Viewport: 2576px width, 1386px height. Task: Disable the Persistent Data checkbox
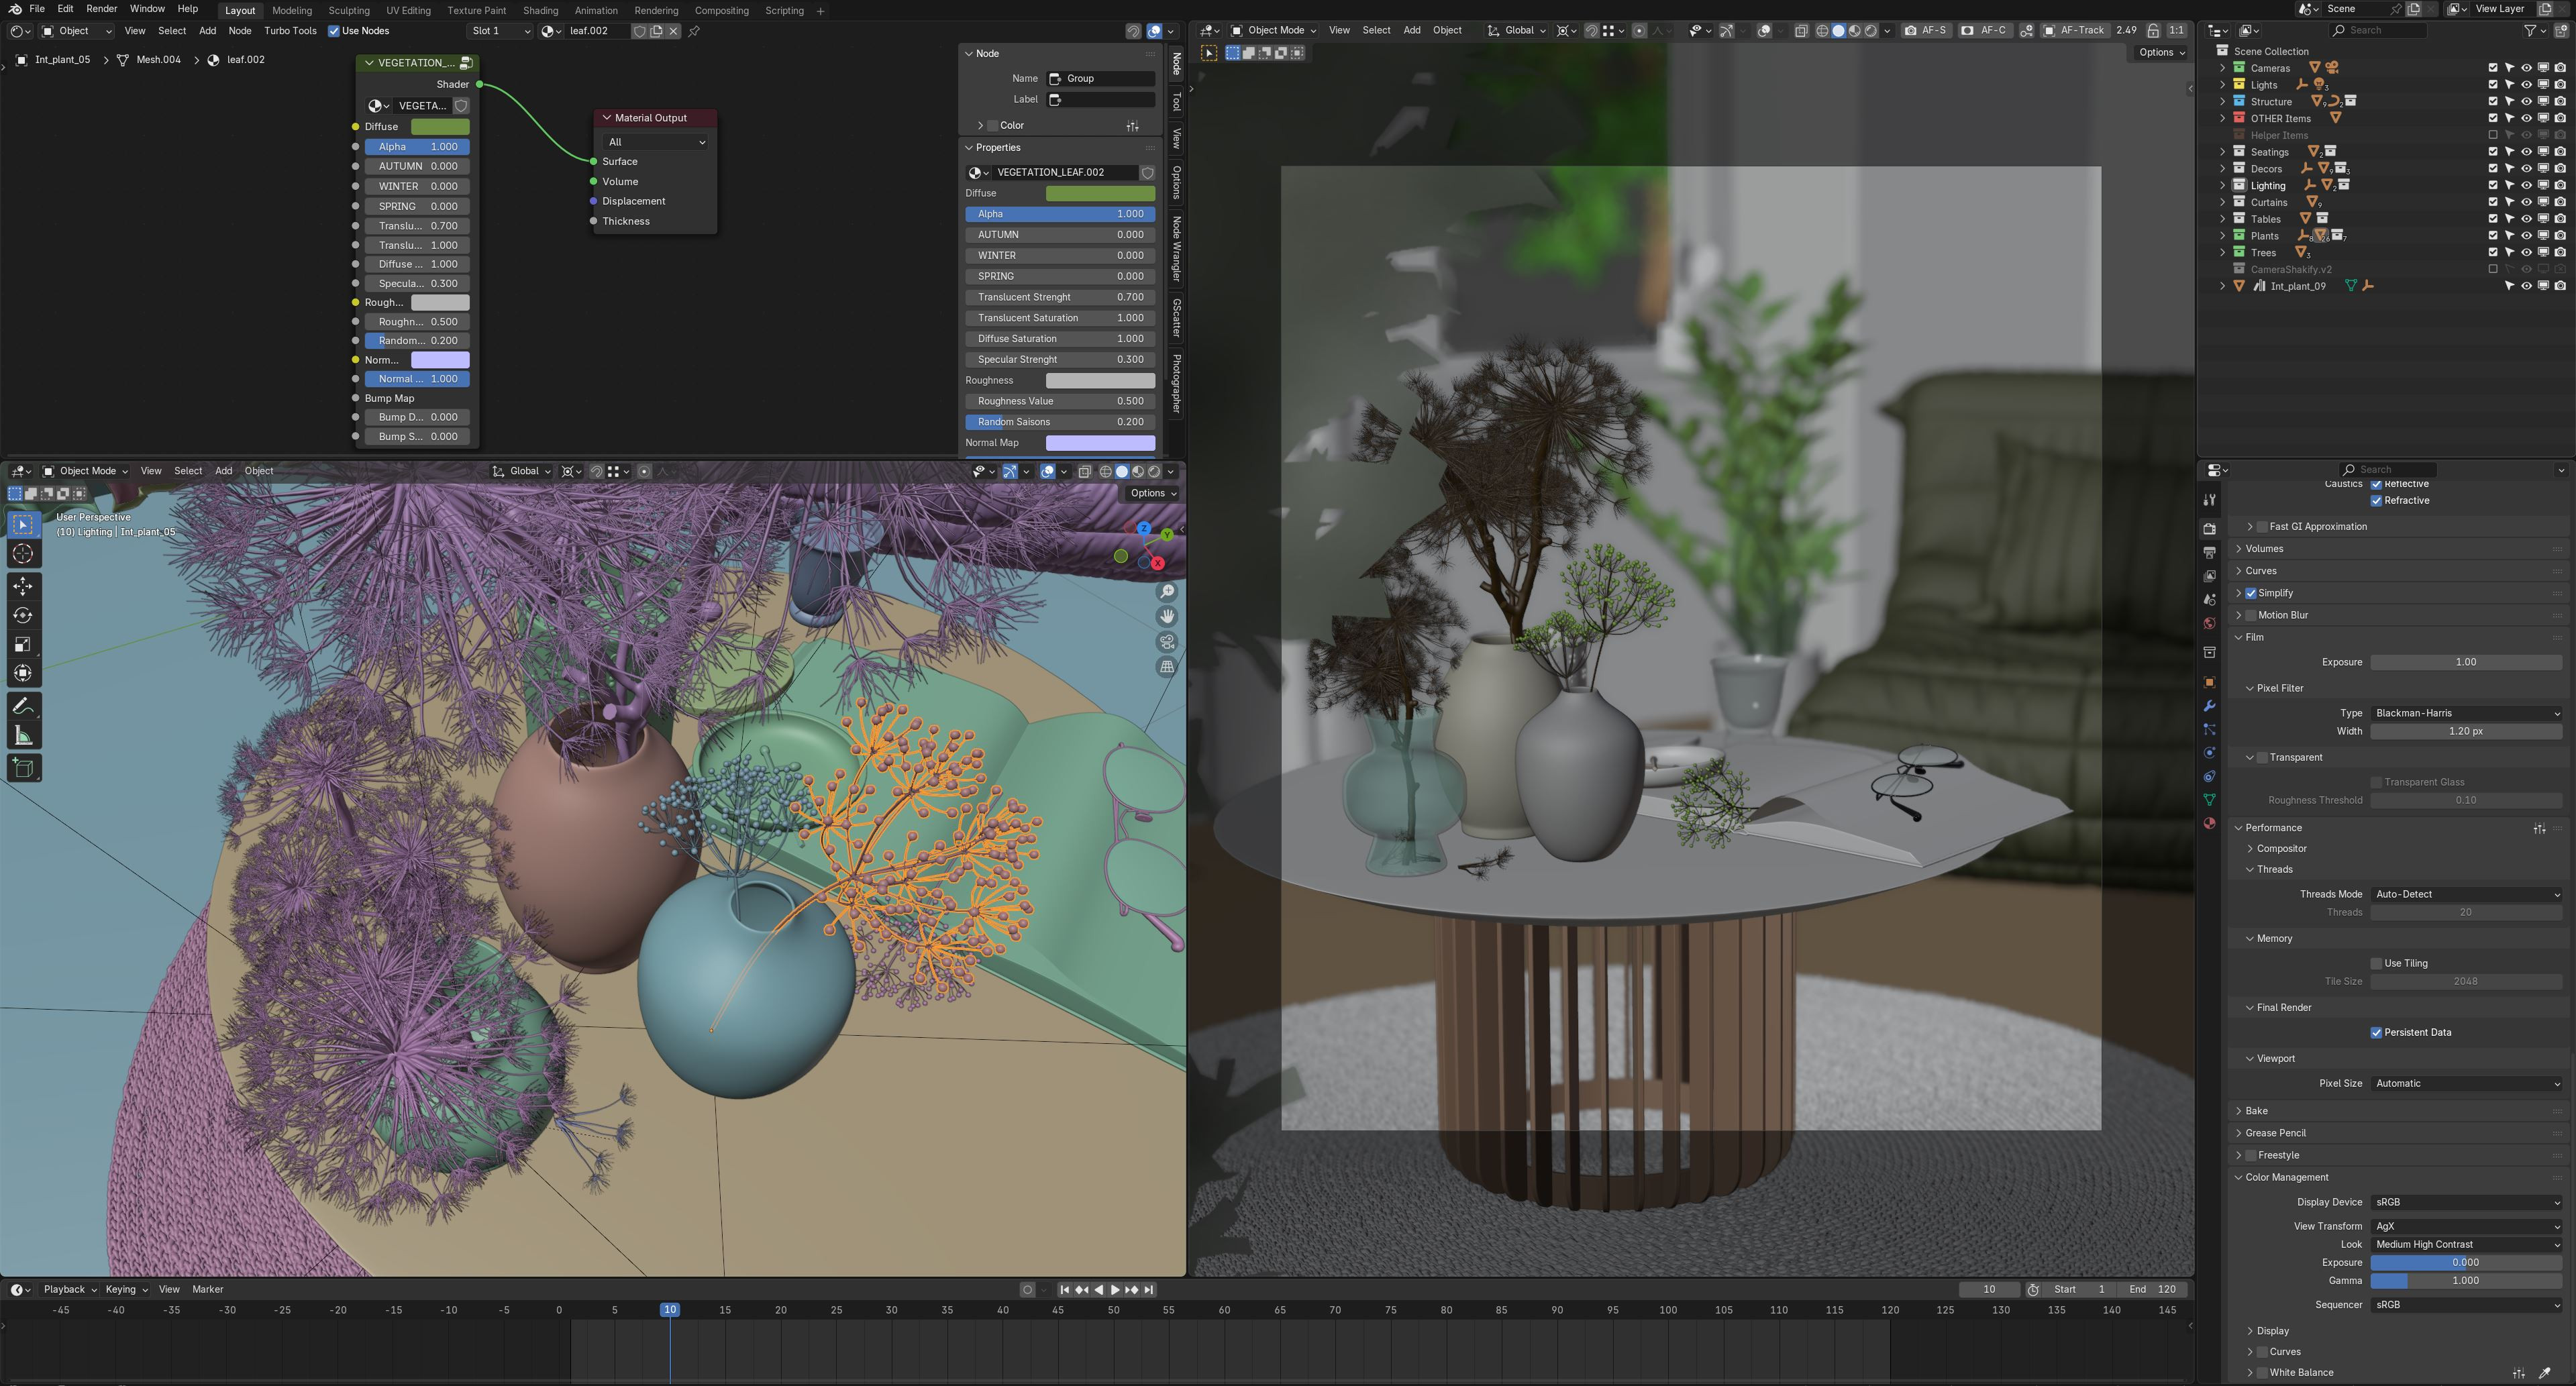(2376, 1033)
